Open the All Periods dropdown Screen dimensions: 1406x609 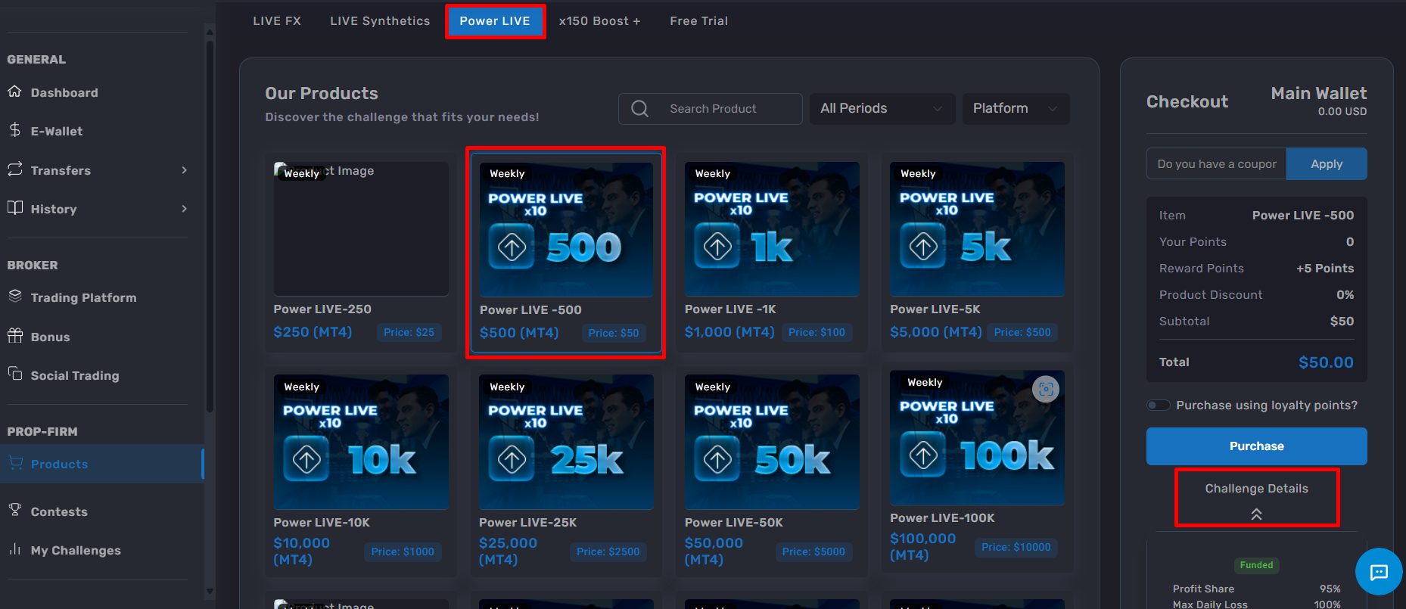(x=882, y=108)
